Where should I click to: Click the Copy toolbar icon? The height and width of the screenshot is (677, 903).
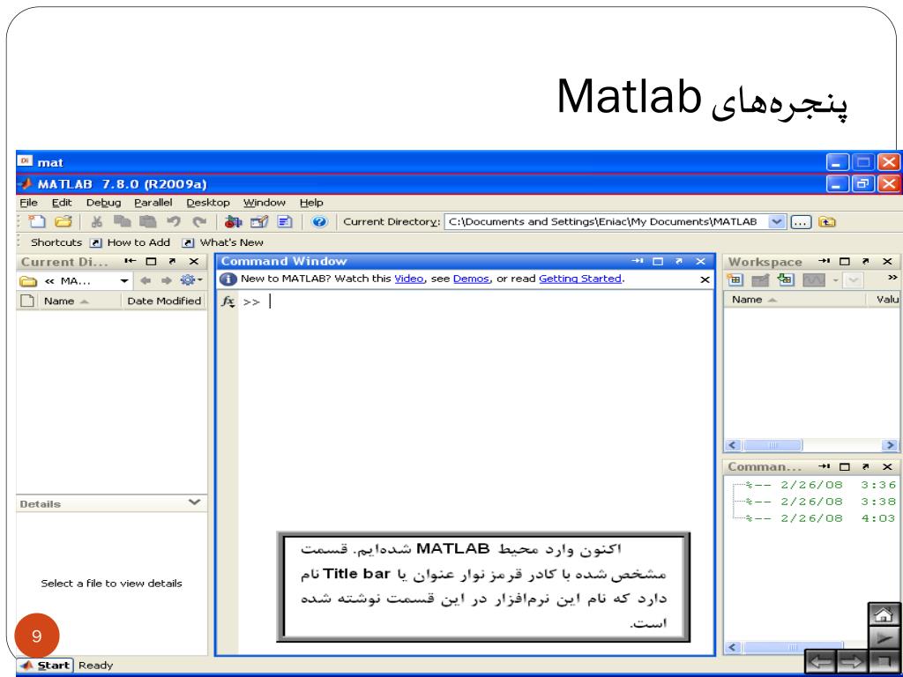pos(122,221)
